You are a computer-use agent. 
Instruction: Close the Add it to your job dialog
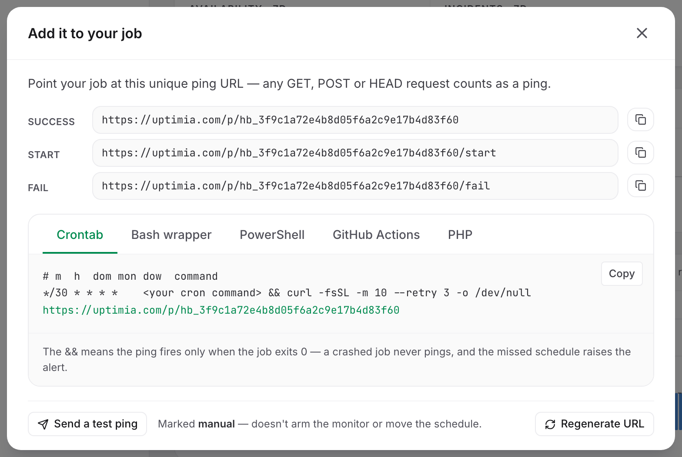(642, 33)
